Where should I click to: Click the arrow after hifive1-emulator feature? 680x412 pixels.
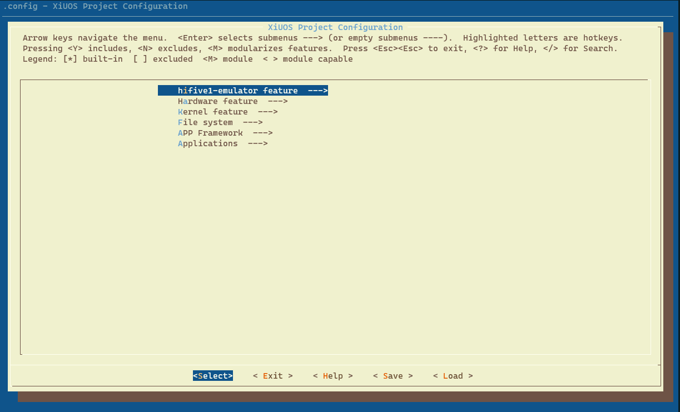coord(317,91)
